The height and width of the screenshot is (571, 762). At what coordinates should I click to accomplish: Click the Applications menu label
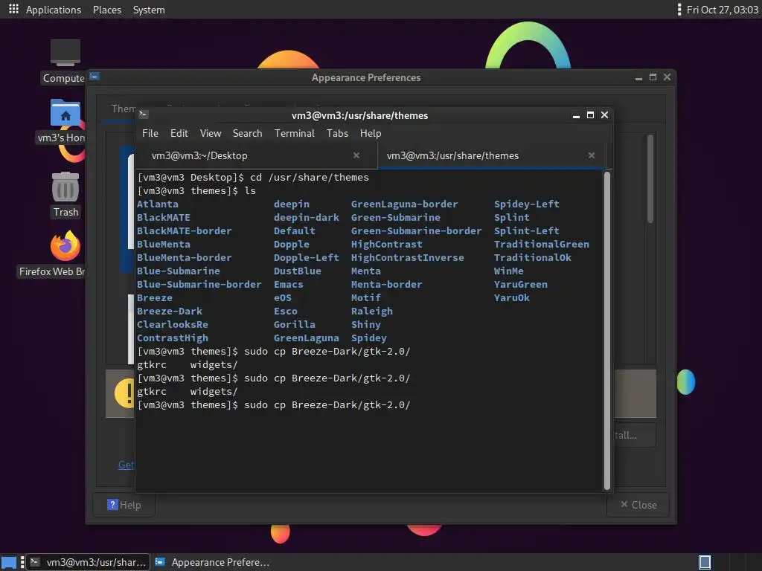point(54,10)
